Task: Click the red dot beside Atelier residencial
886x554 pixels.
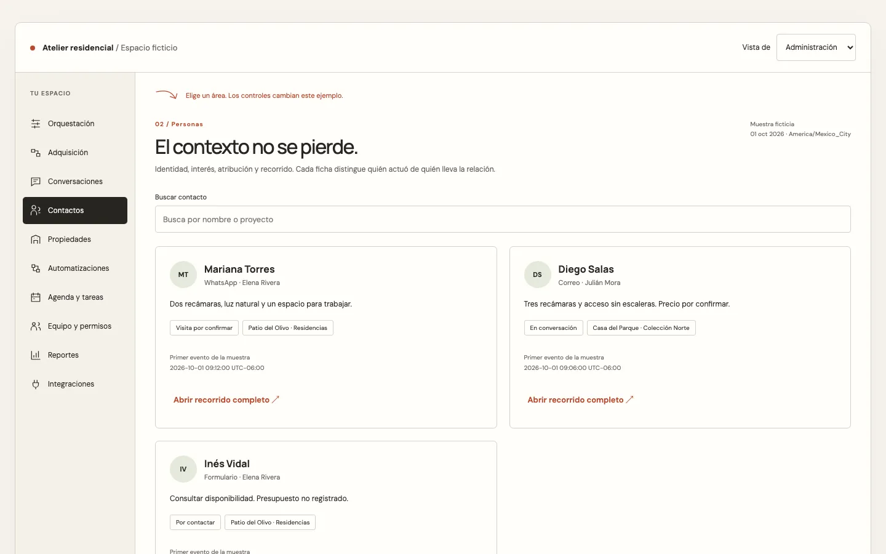Action: click(x=33, y=48)
